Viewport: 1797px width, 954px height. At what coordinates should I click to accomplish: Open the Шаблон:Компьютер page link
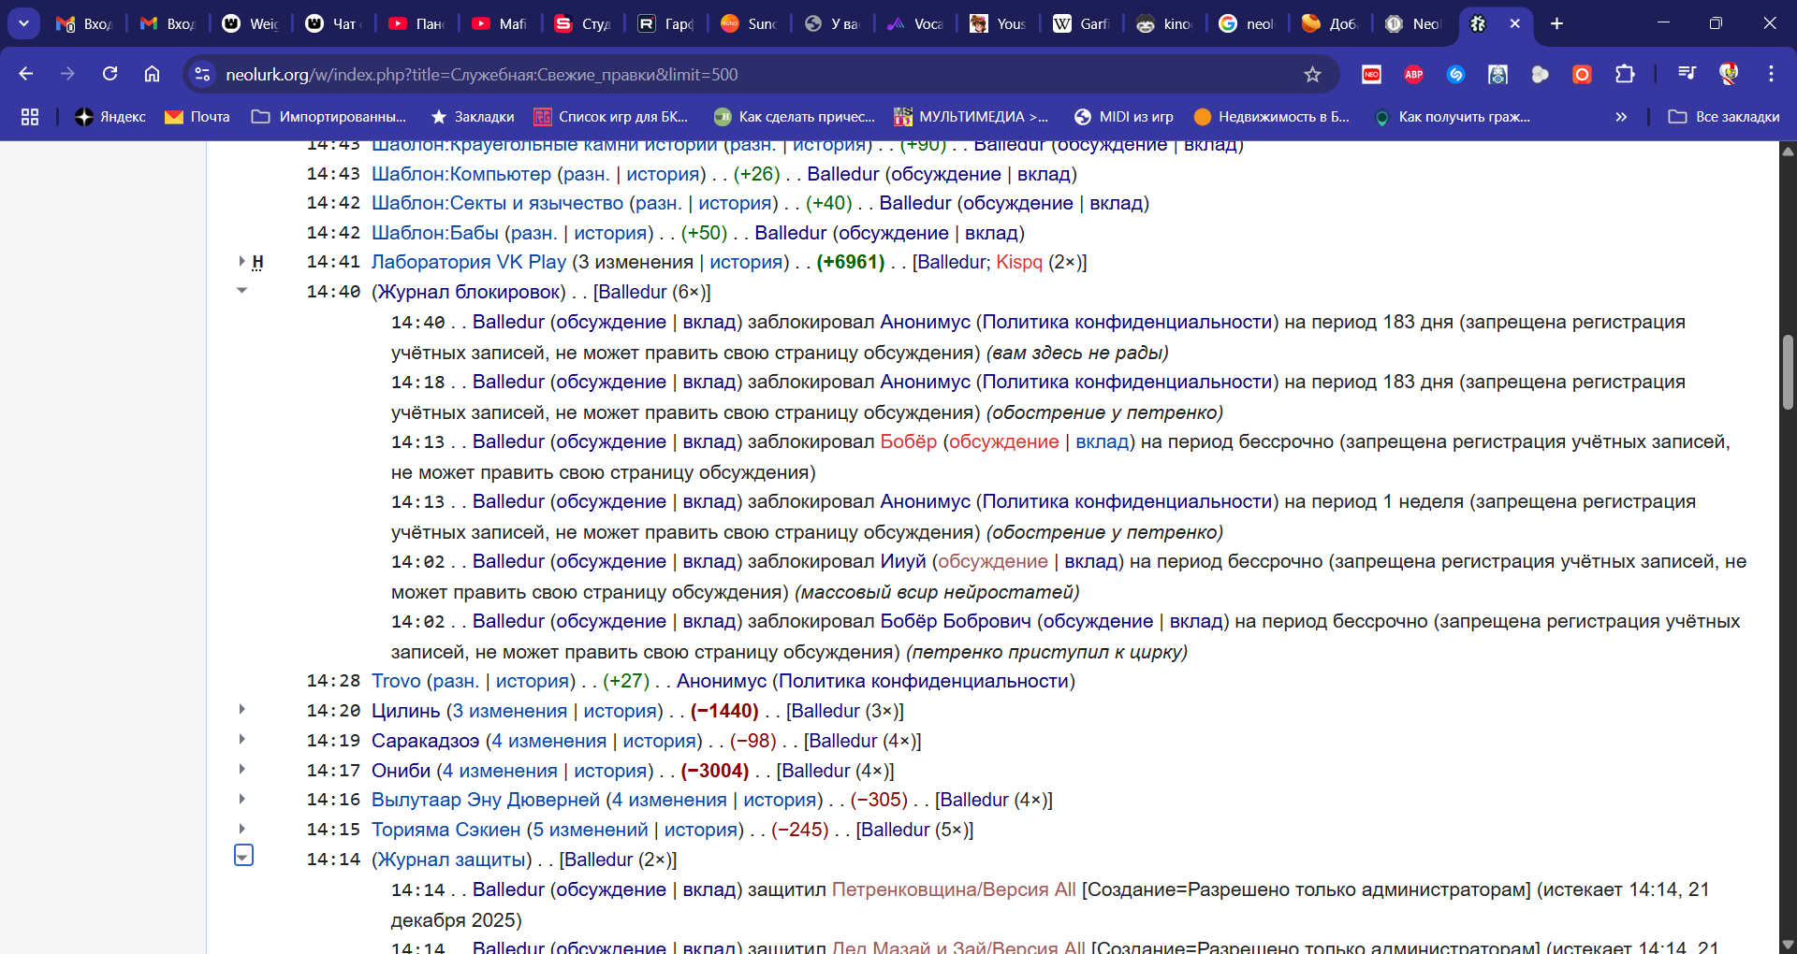coord(460,174)
